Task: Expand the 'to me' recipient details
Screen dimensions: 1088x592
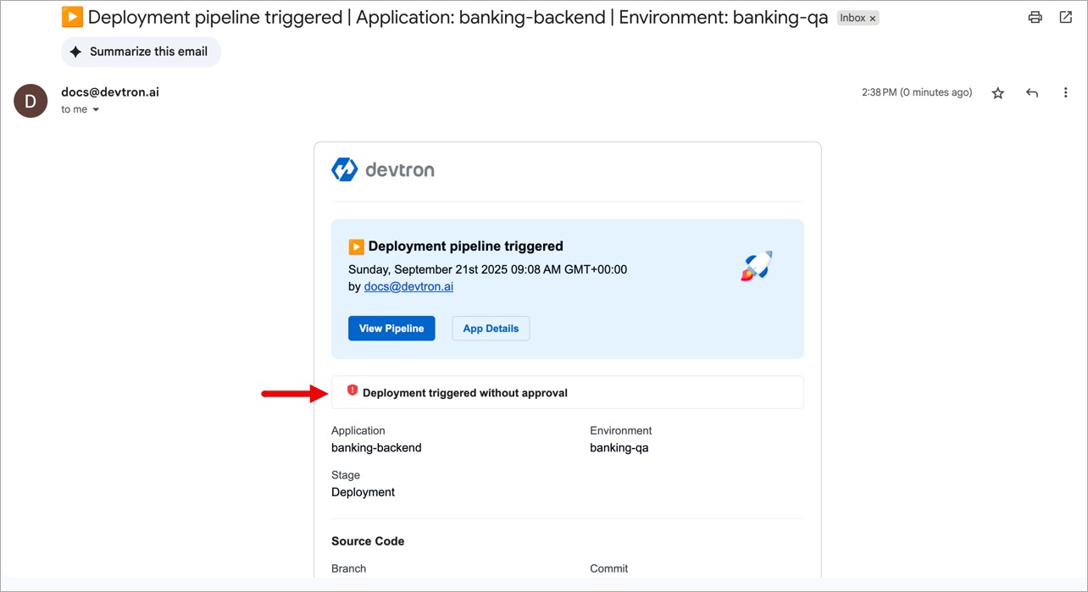Action: (x=73, y=109)
